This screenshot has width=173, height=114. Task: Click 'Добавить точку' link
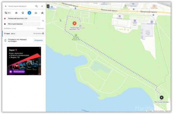coord(10,28)
